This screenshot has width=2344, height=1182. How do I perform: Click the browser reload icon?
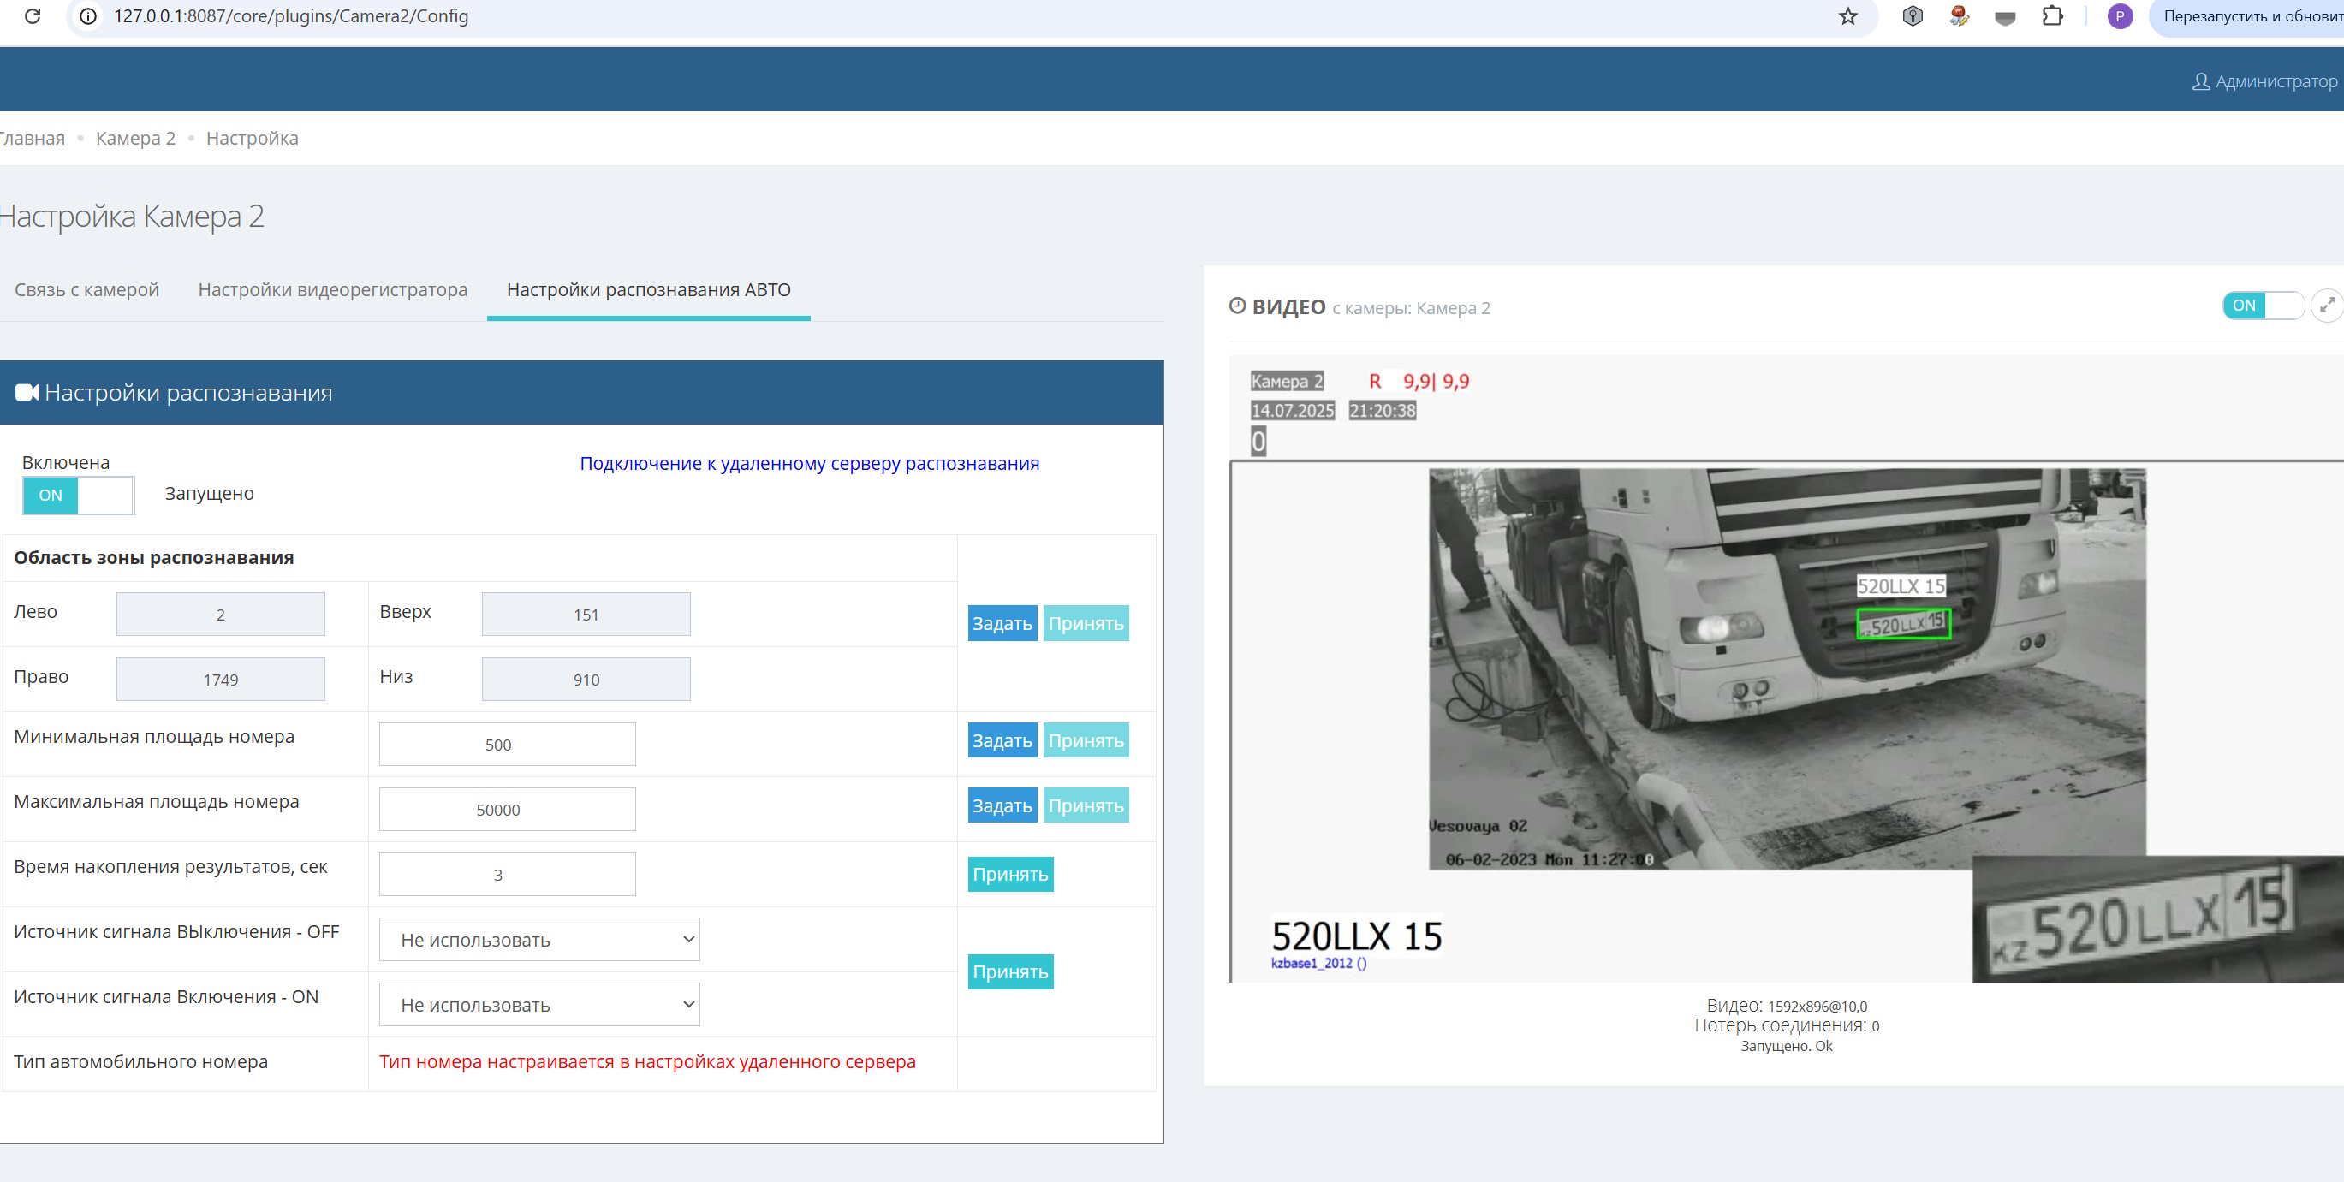click(x=33, y=16)
